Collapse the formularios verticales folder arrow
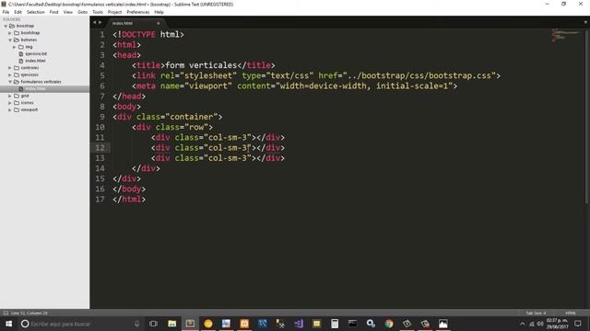Screen dimensions: 590x331 point(10,82)
